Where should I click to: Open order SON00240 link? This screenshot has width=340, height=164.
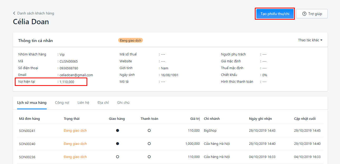pyautogui.click(x=27, y=144)
